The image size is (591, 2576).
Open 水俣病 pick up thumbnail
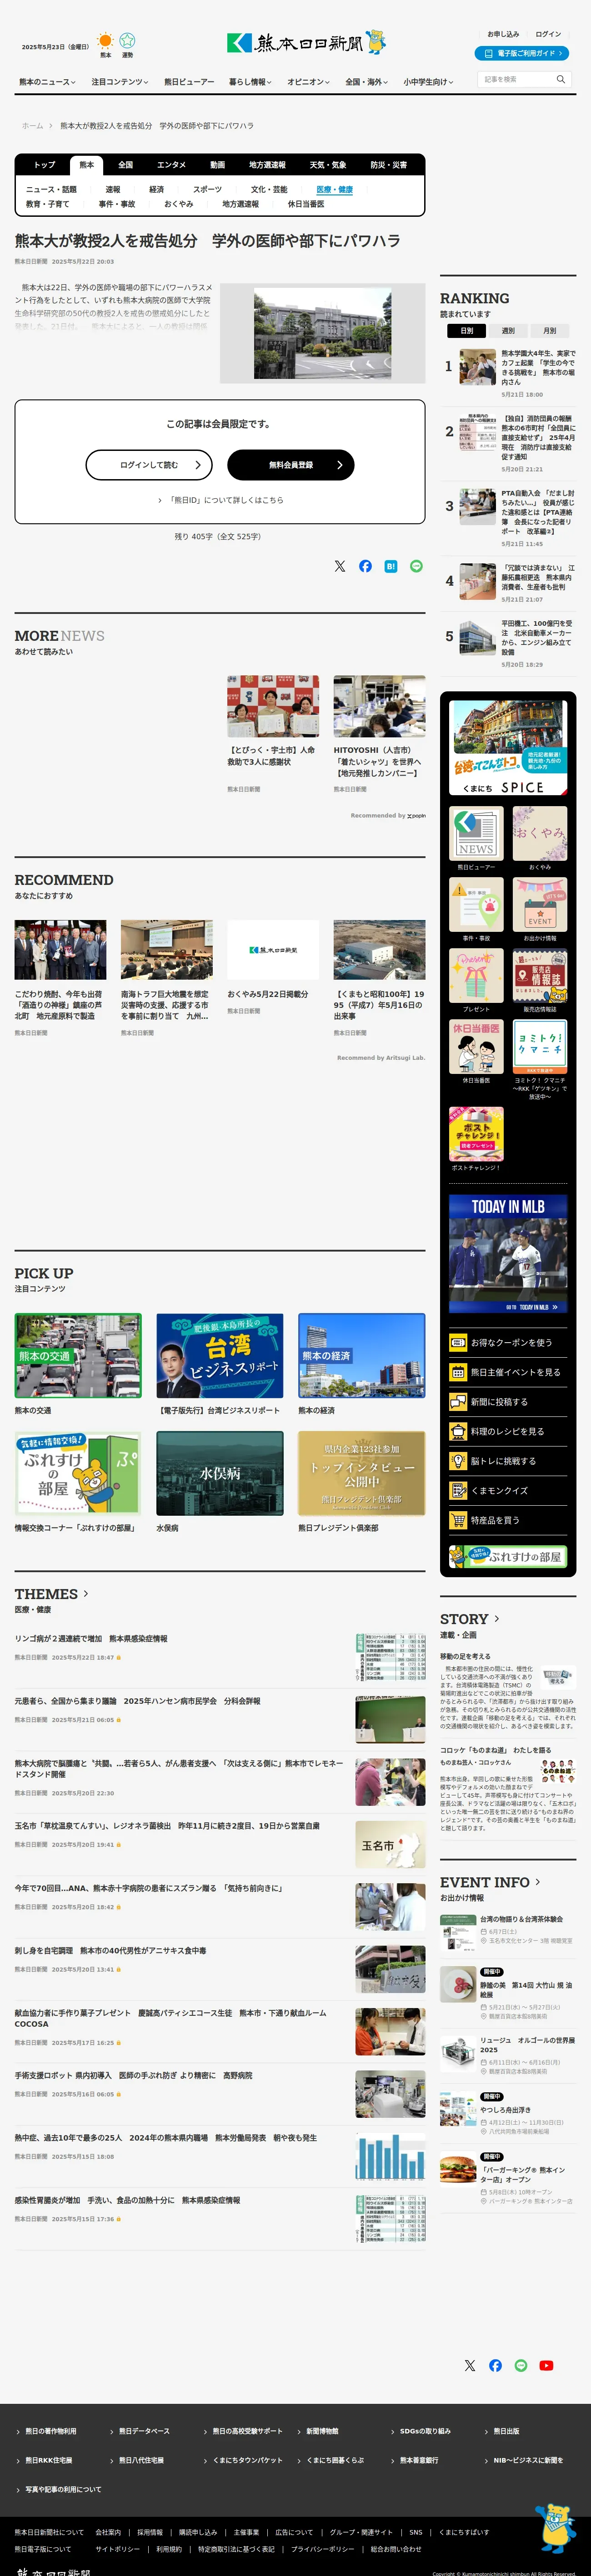pyautogui.click(x=220, y=1473)
